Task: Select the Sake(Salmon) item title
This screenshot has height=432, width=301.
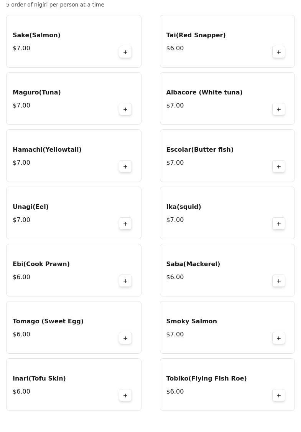Action: point(36,35)
